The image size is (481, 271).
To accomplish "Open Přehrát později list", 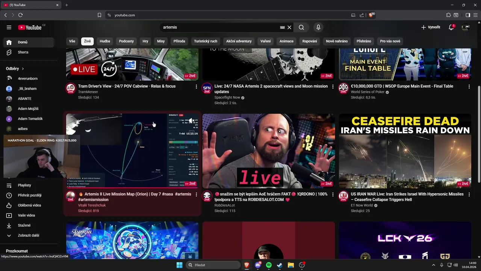I will pyautogui.click(x=29, y=195).
